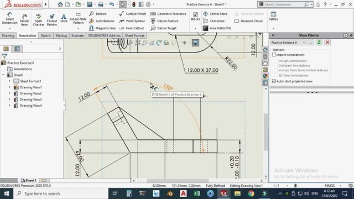Open the Windows Start menu
Image resolution: width=354 pixels, height=199 pixels.
tap(7, 193)
